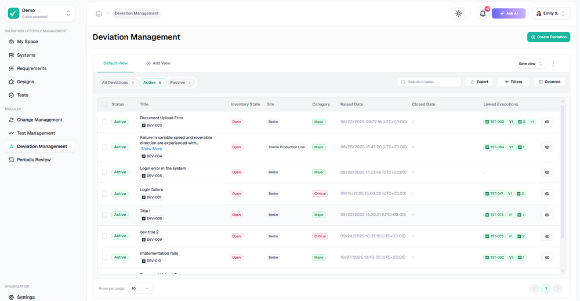580x301 pixels.
Task: Click page number 1 button
Action: point(546,288)
